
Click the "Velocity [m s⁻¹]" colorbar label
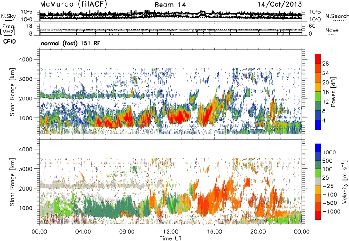(345, 181)
